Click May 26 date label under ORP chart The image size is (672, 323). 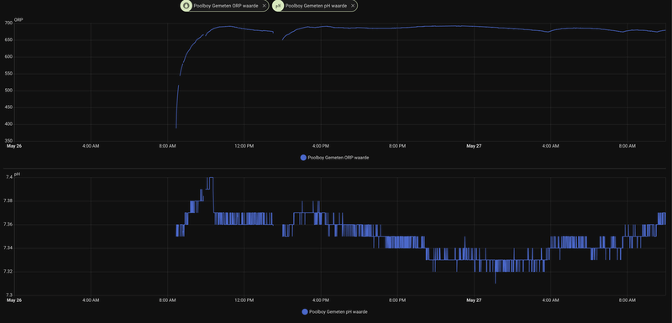14,146
